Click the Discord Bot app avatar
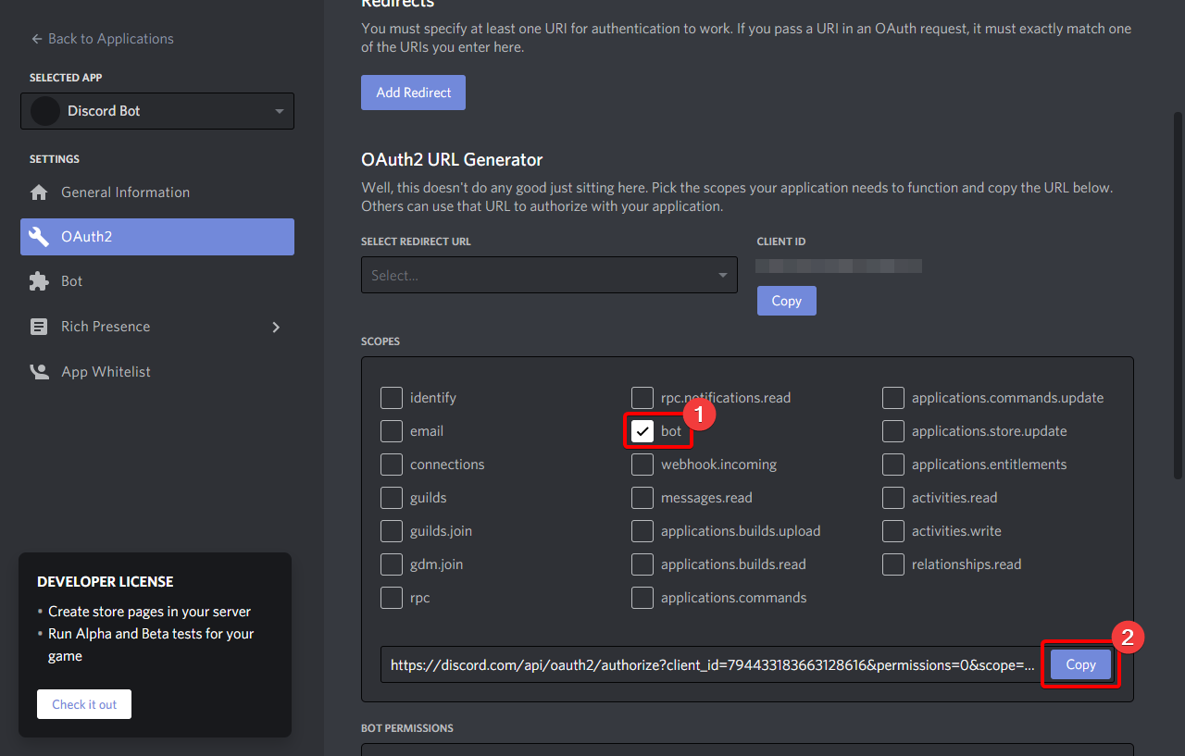Viewport: 1185px width, 756px height. 45,111
